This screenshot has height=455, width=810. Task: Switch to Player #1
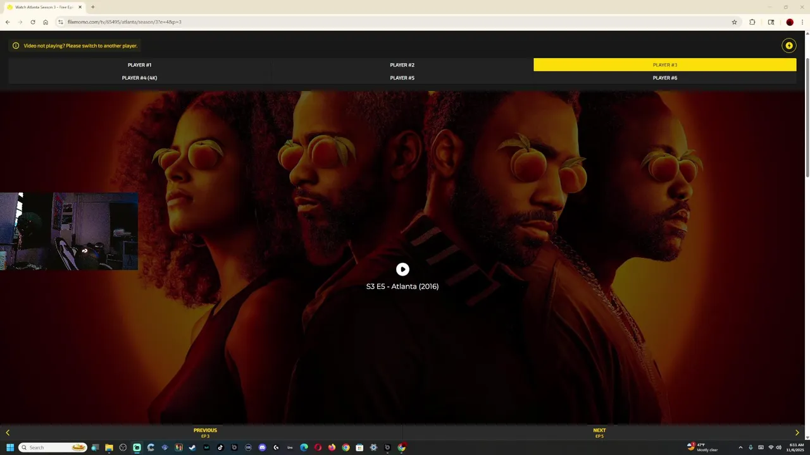[139, 64]
